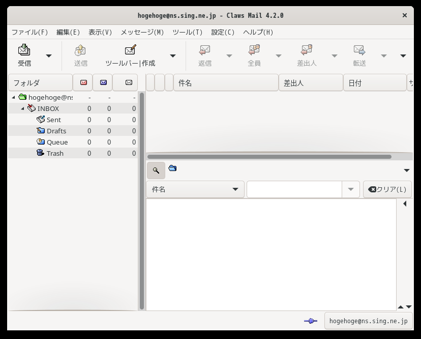
Task: Click the Receive mail (受信) toolbar icon
Action: click(x=24, y=50)
